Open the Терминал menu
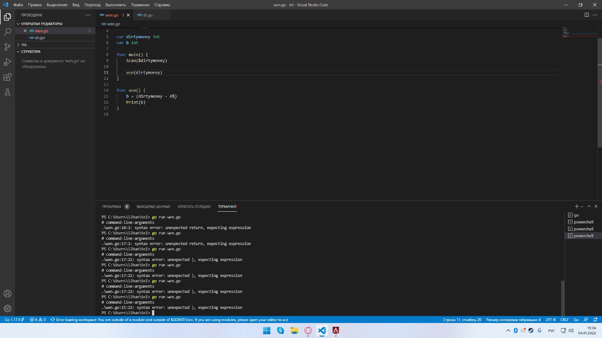 (140, 5)
